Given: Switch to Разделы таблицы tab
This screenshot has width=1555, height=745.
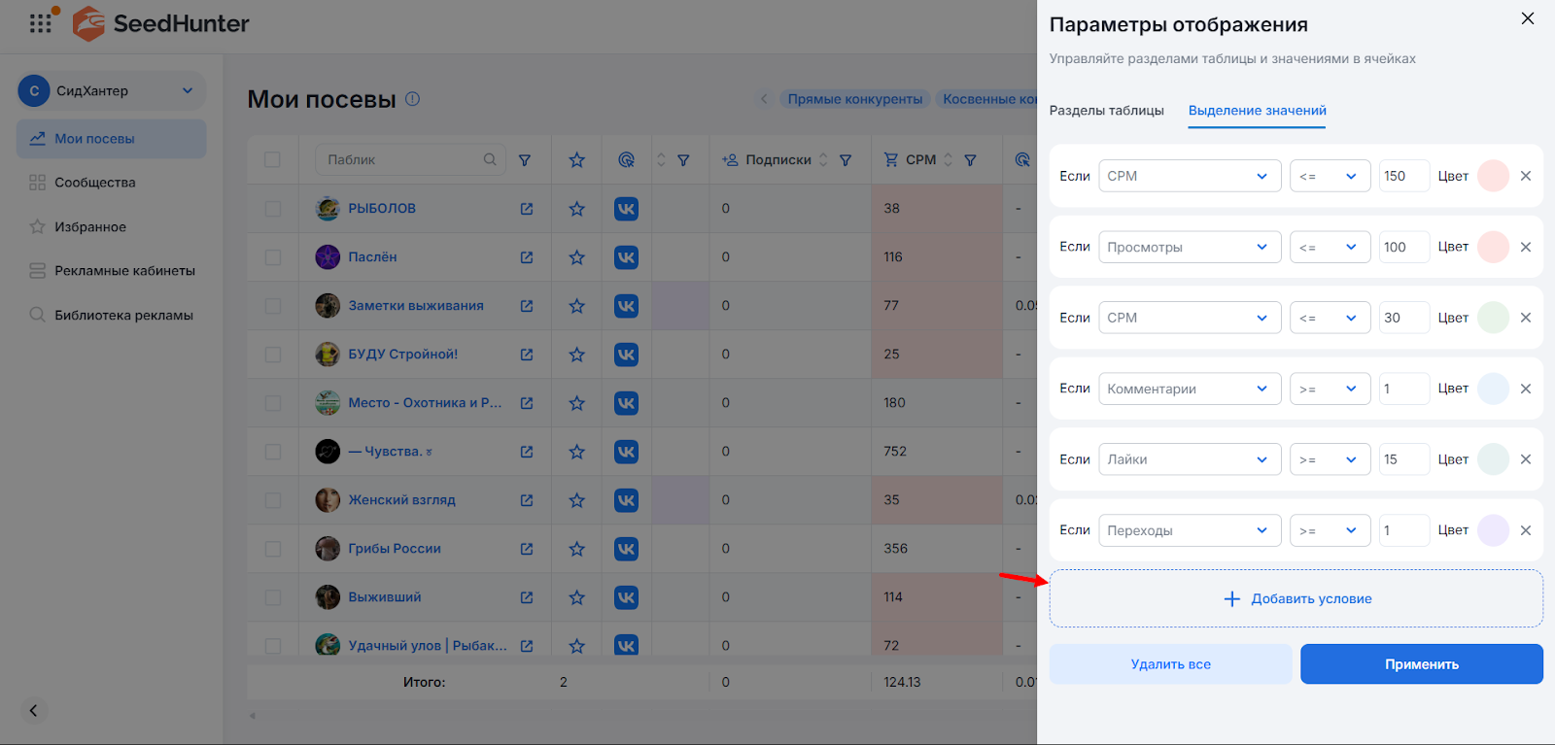Looking at the screenshot, I should pyautogui.click(x=1106, y=111).
